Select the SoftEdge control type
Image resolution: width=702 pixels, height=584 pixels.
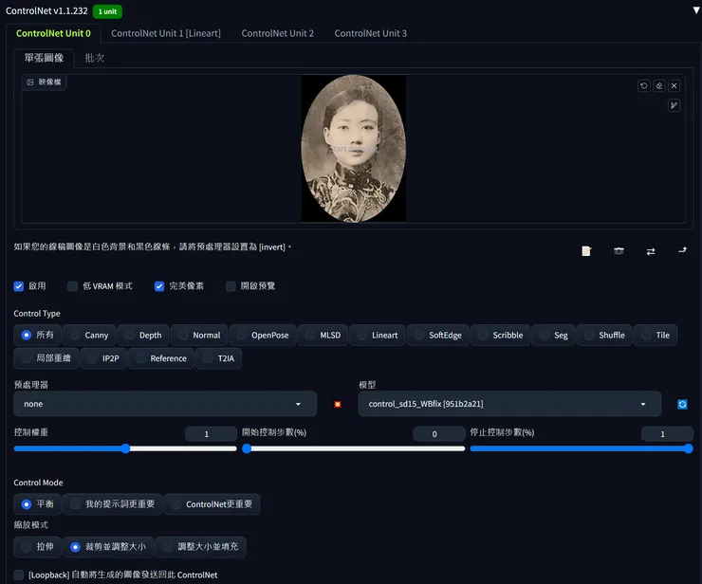(x=438, y=336)
